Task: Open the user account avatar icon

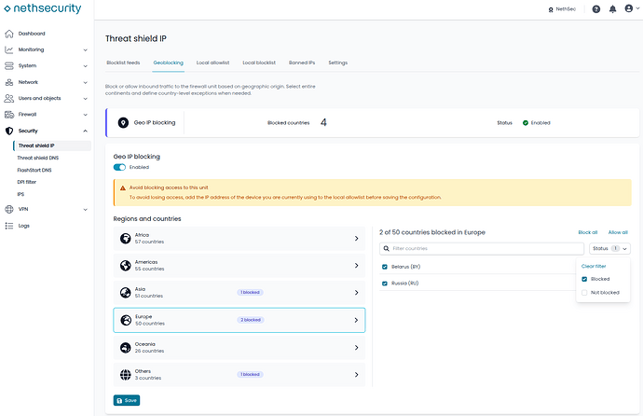Action: (x=629, y=8)
